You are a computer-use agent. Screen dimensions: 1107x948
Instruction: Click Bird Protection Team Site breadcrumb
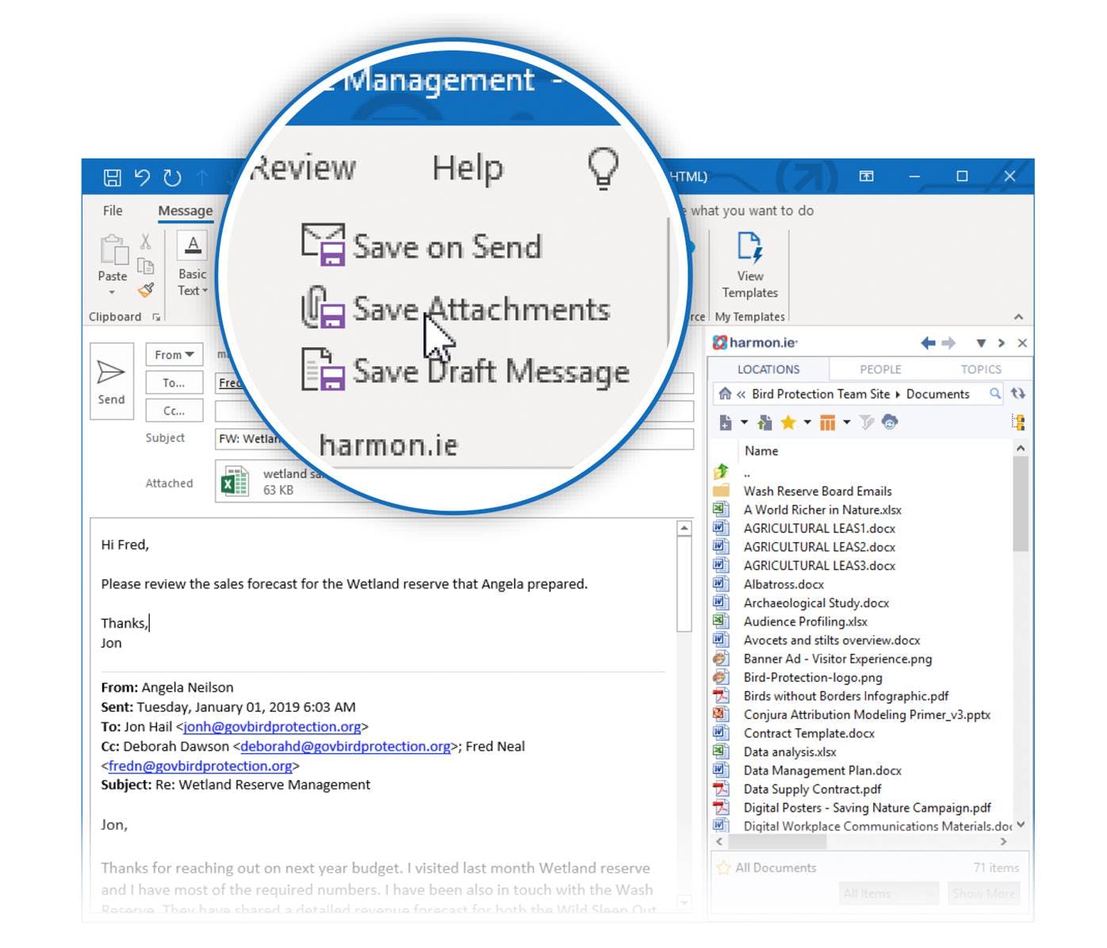[821, 394]
